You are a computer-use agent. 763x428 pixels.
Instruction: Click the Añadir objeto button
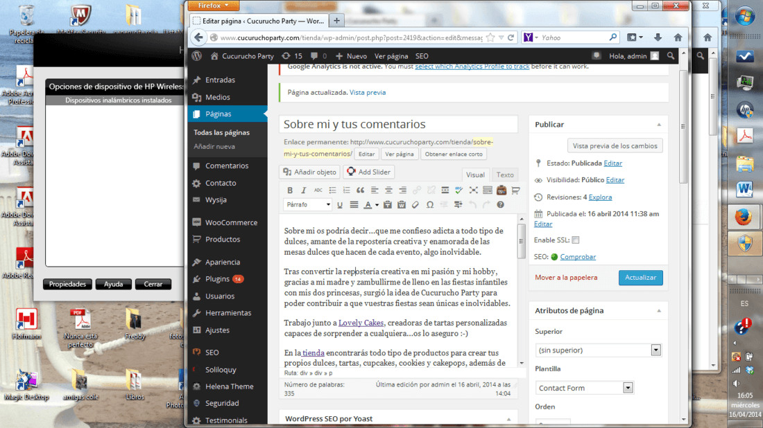pyautogui.click(x=310, y=172)
